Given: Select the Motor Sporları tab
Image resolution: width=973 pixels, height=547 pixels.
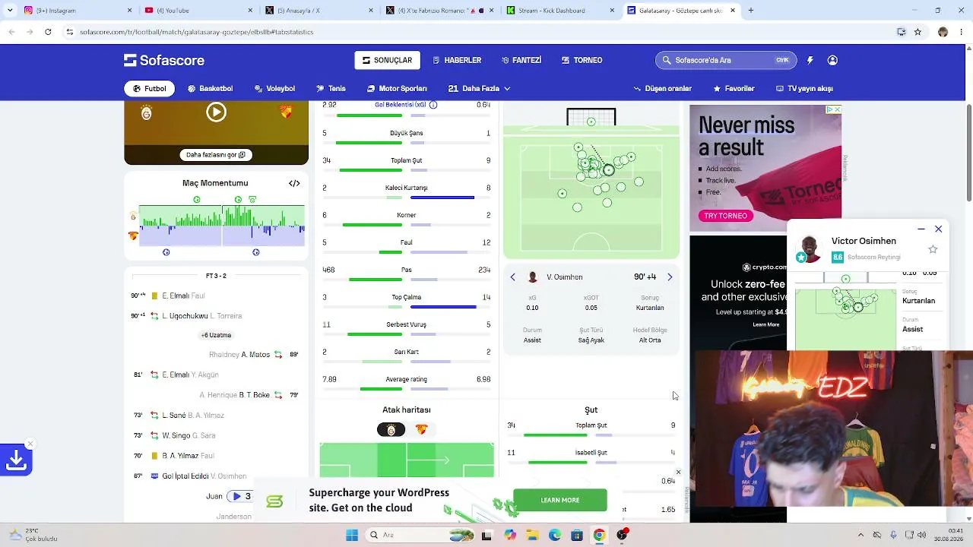Looking at the screenshot, I should (397, 89).
